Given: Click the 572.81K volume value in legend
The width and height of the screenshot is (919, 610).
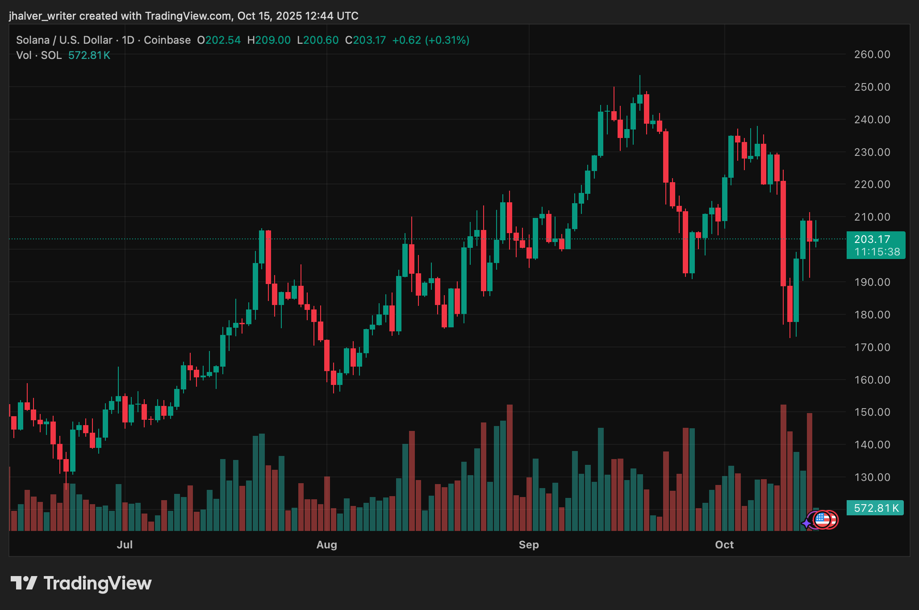Looking at the screenshot, I should (x=89, y=55).
